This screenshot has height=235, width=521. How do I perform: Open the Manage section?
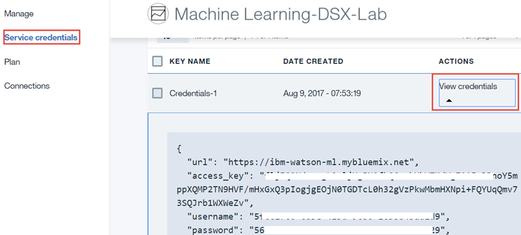pos(19,14)
